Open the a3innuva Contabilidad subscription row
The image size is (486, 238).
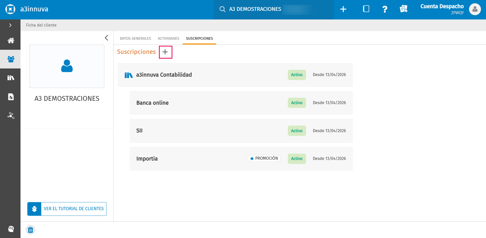point(235,75)
